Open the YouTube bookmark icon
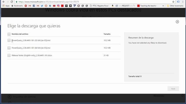The width and height of the screenshot is (186, 104). point(54,6)
